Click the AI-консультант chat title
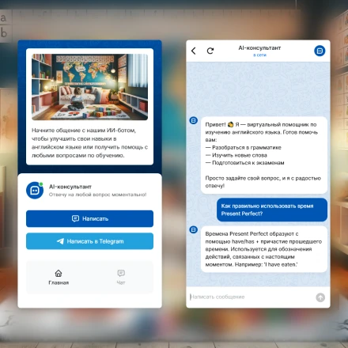 [259, 48]
